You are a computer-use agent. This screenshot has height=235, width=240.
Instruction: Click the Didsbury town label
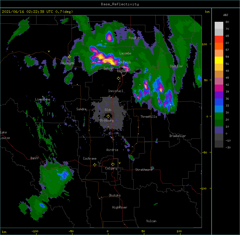tap(107, 120)
